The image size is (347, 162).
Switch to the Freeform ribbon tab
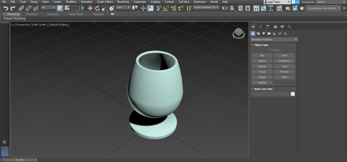point(32,14)
